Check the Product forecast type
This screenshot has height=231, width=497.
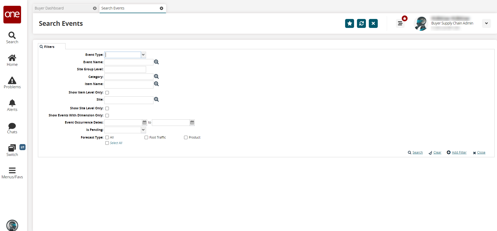click(186, 137)
